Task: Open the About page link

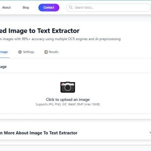Action: click(6, 8)
